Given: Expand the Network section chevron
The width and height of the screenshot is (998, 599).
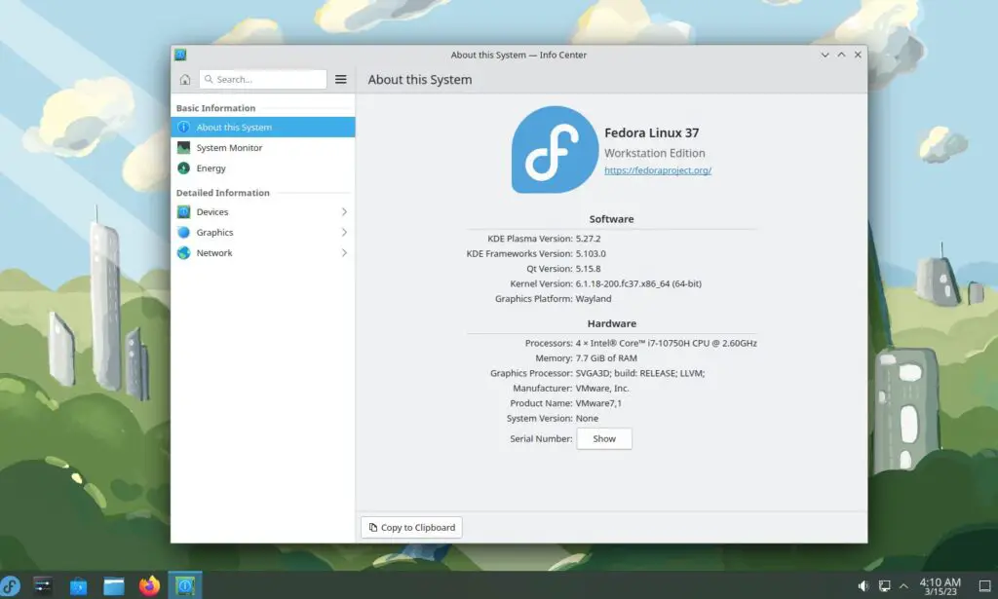Looking at the screenshot, I should pyautogui.click(x=344, y=252).
